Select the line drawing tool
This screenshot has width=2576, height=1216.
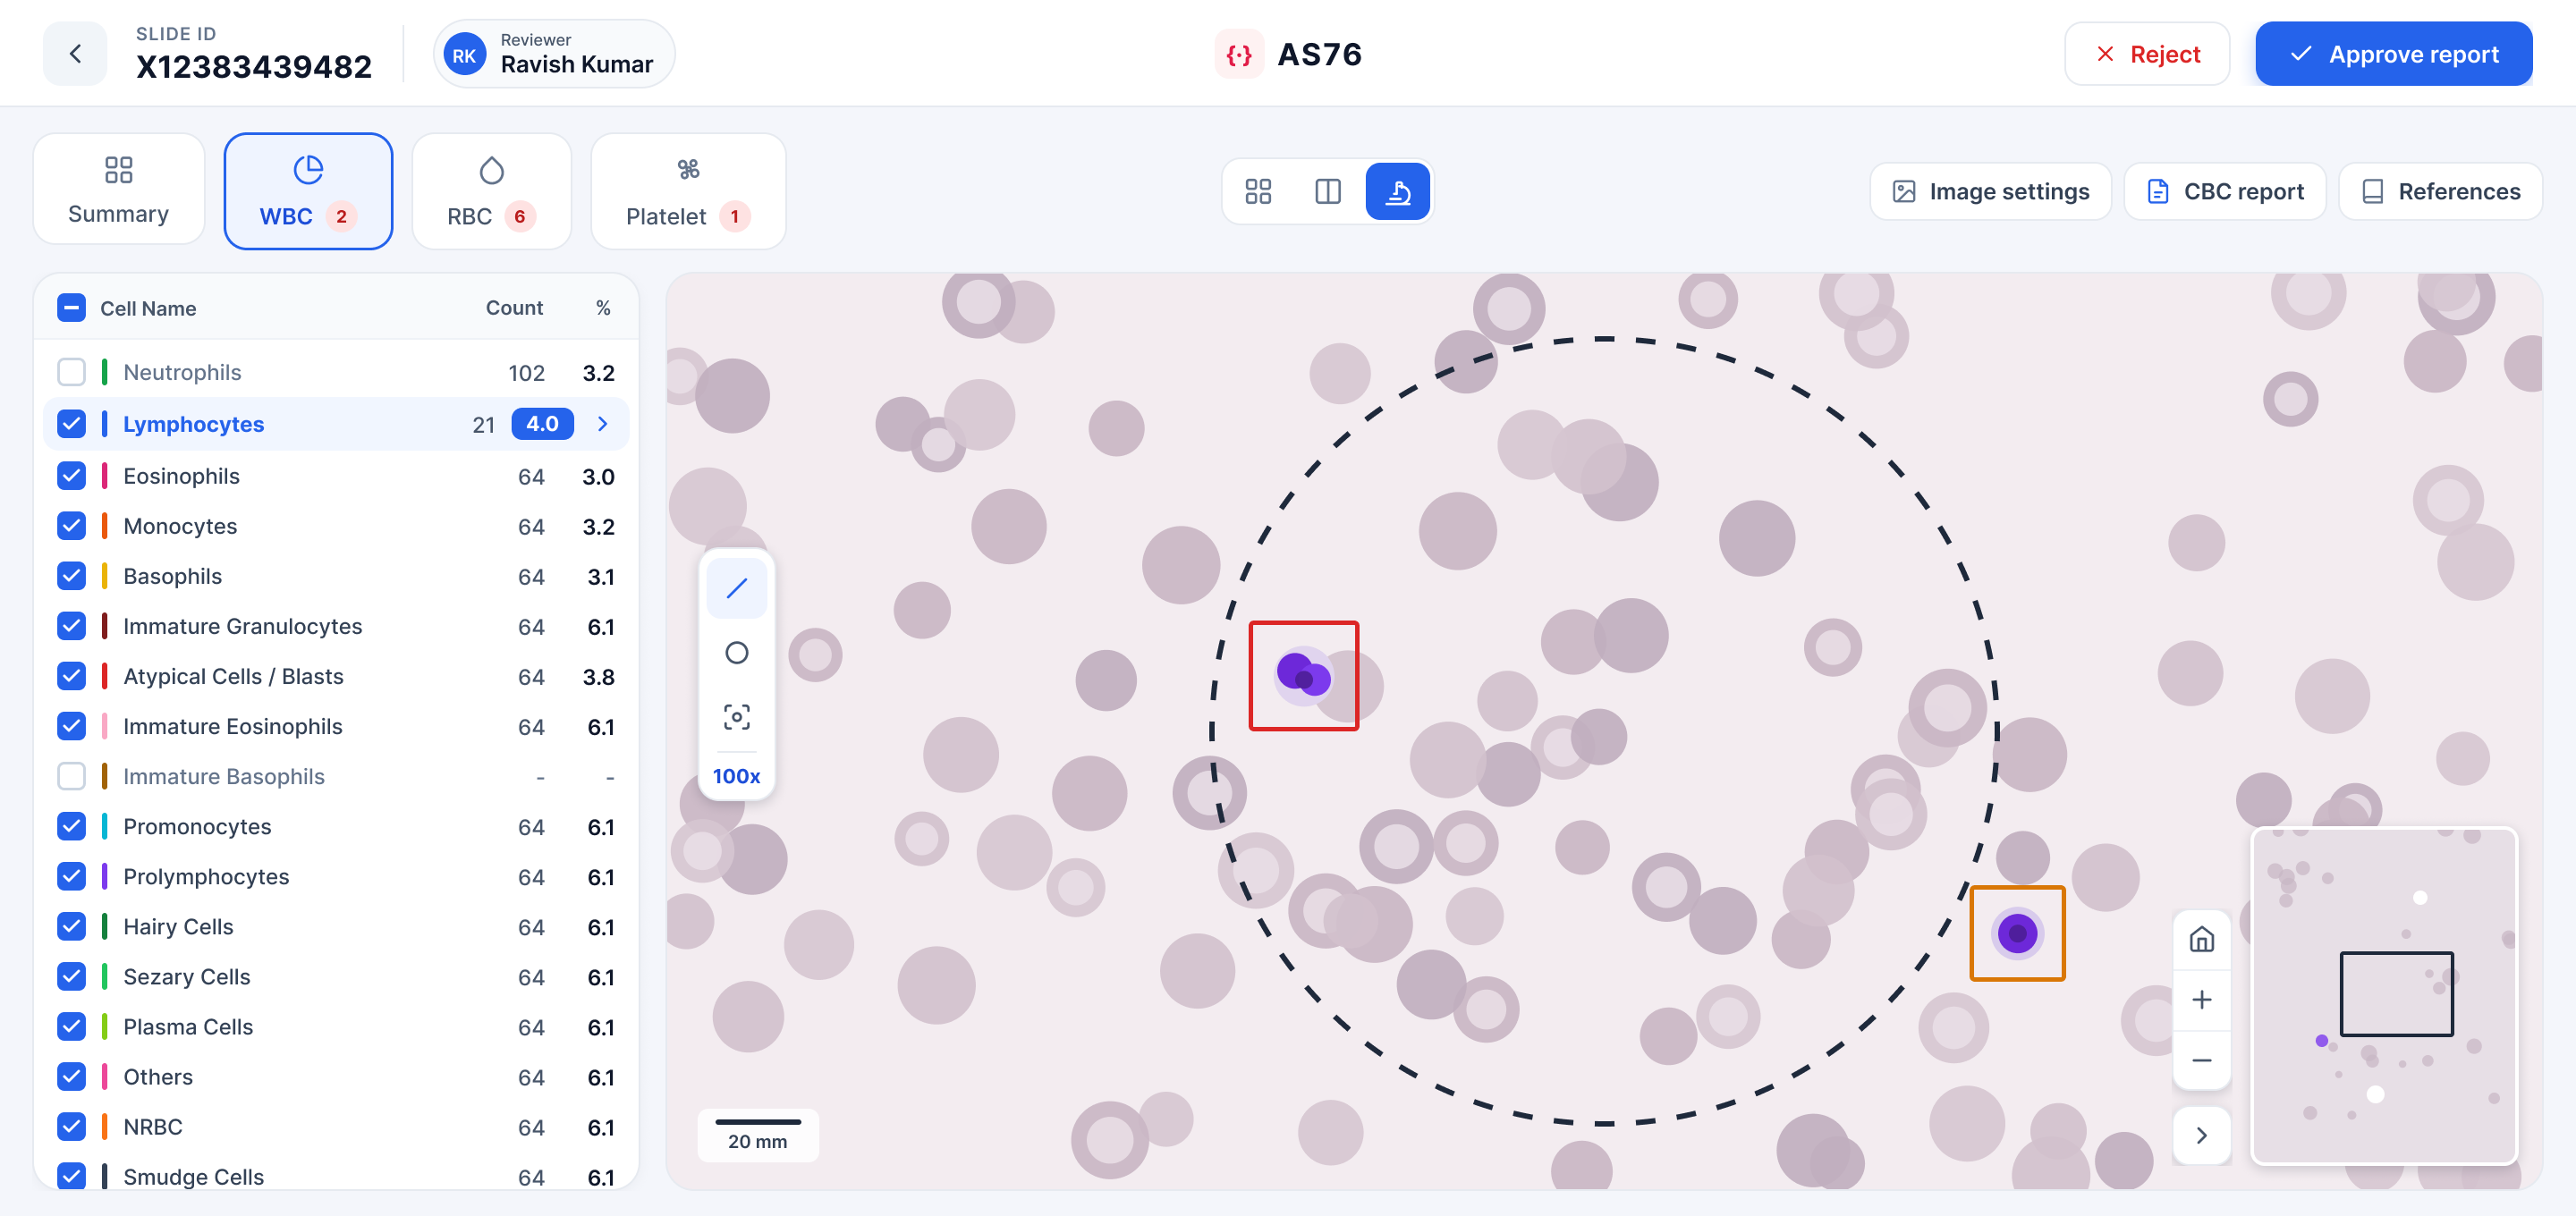(736, 588)
